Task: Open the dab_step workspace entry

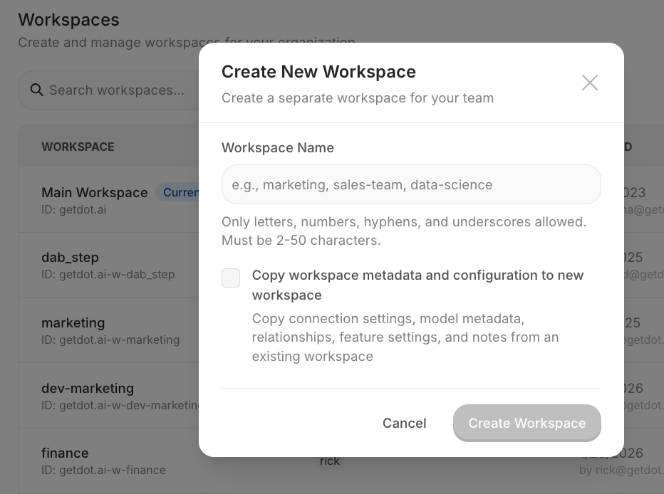Action: (x=70, y=257)
